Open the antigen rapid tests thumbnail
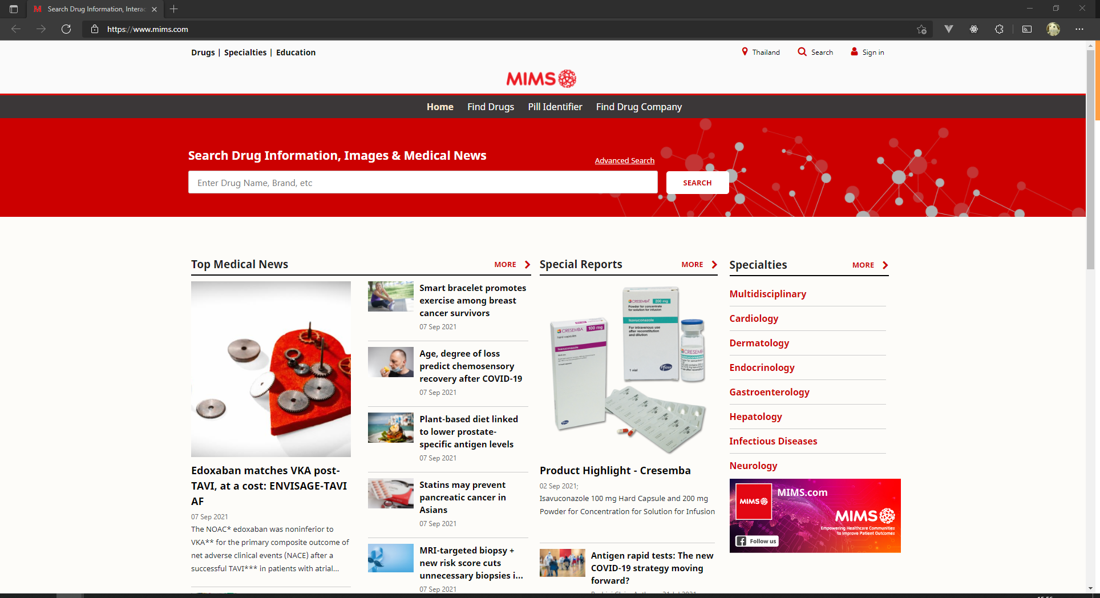Viewport: 1100px width, 598px height. [563, 563]
